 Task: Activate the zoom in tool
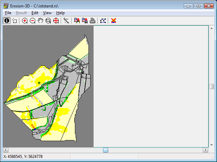(25, 21)
